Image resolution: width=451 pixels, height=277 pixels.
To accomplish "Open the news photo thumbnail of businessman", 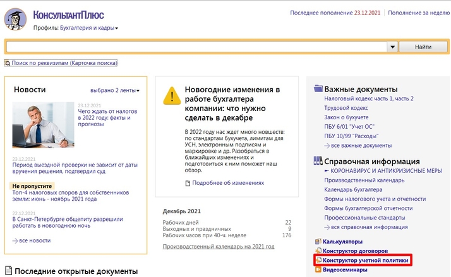I will (x=43, y=123).
